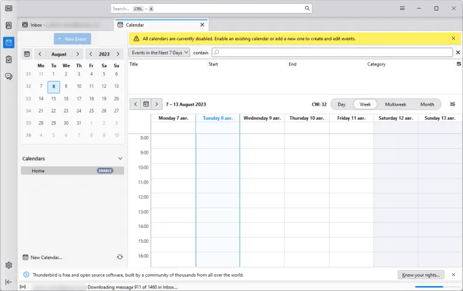This screenshot has height=291, width=463.
Task: Select August 31 in mini calendar
Action: click(79, 123)
